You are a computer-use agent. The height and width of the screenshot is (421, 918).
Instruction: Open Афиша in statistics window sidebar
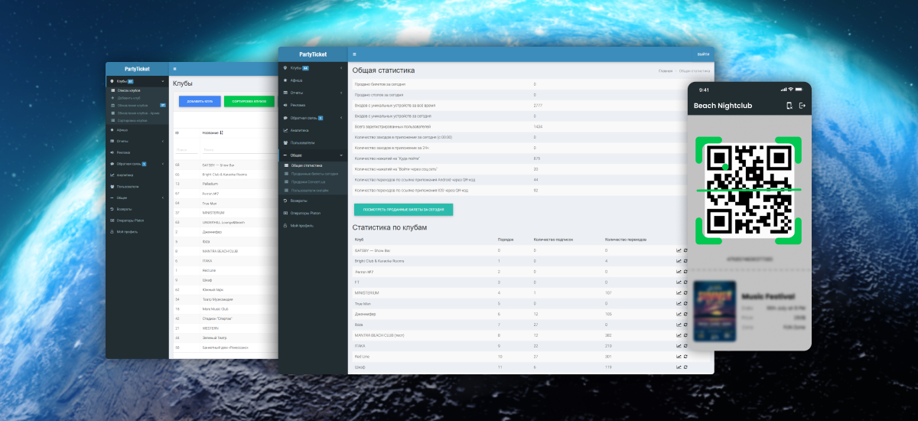(312, 80)
